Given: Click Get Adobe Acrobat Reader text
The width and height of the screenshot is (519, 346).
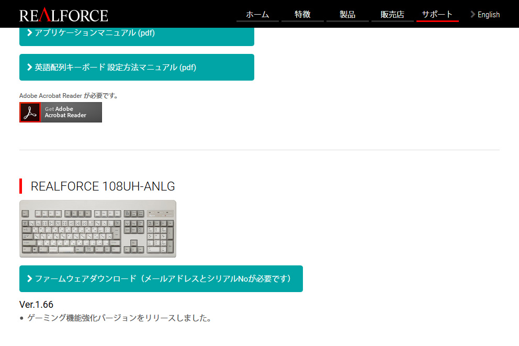Looking at the screenshot, I should click(x=65, y=112).
